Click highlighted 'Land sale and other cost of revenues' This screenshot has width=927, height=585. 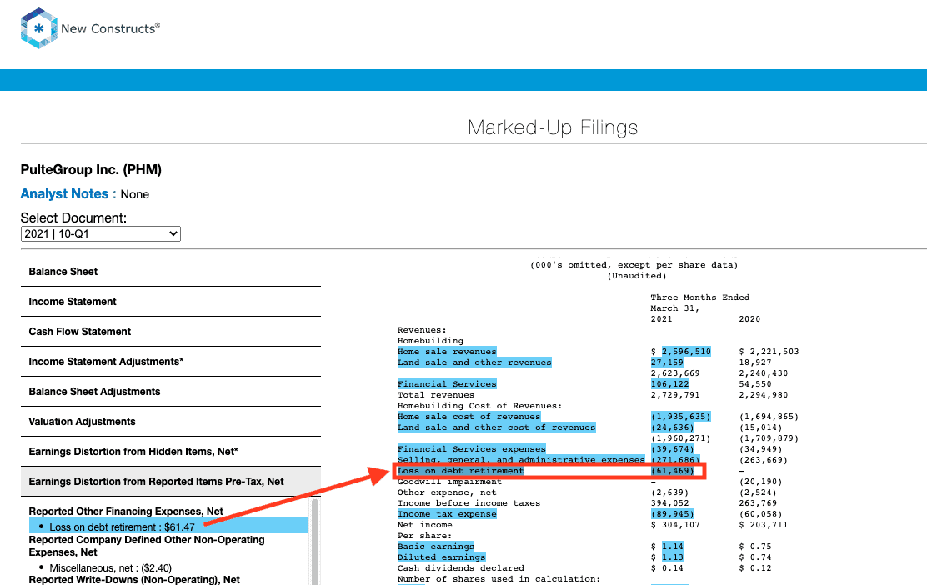[x=497, y=427]
